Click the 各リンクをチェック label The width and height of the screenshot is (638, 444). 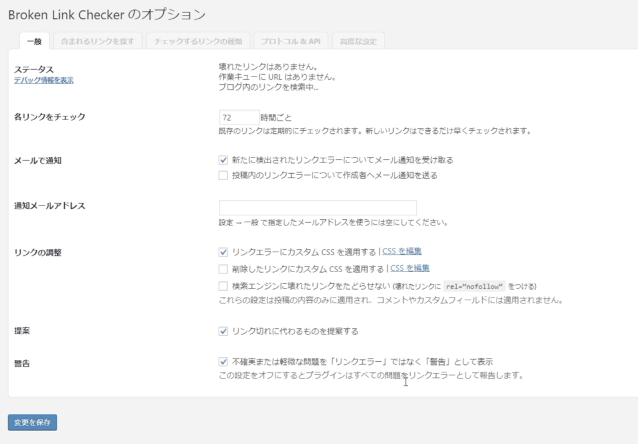pyautogui.click(x=50, y=116)
